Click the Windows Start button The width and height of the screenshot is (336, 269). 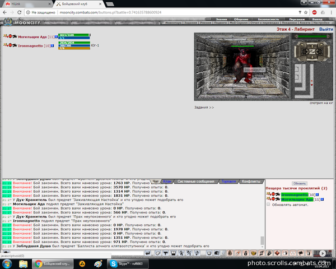7,263
